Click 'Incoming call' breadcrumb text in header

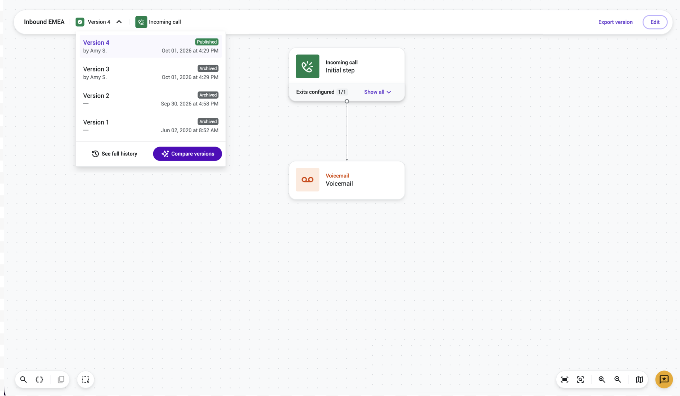[x=165, y=22]
